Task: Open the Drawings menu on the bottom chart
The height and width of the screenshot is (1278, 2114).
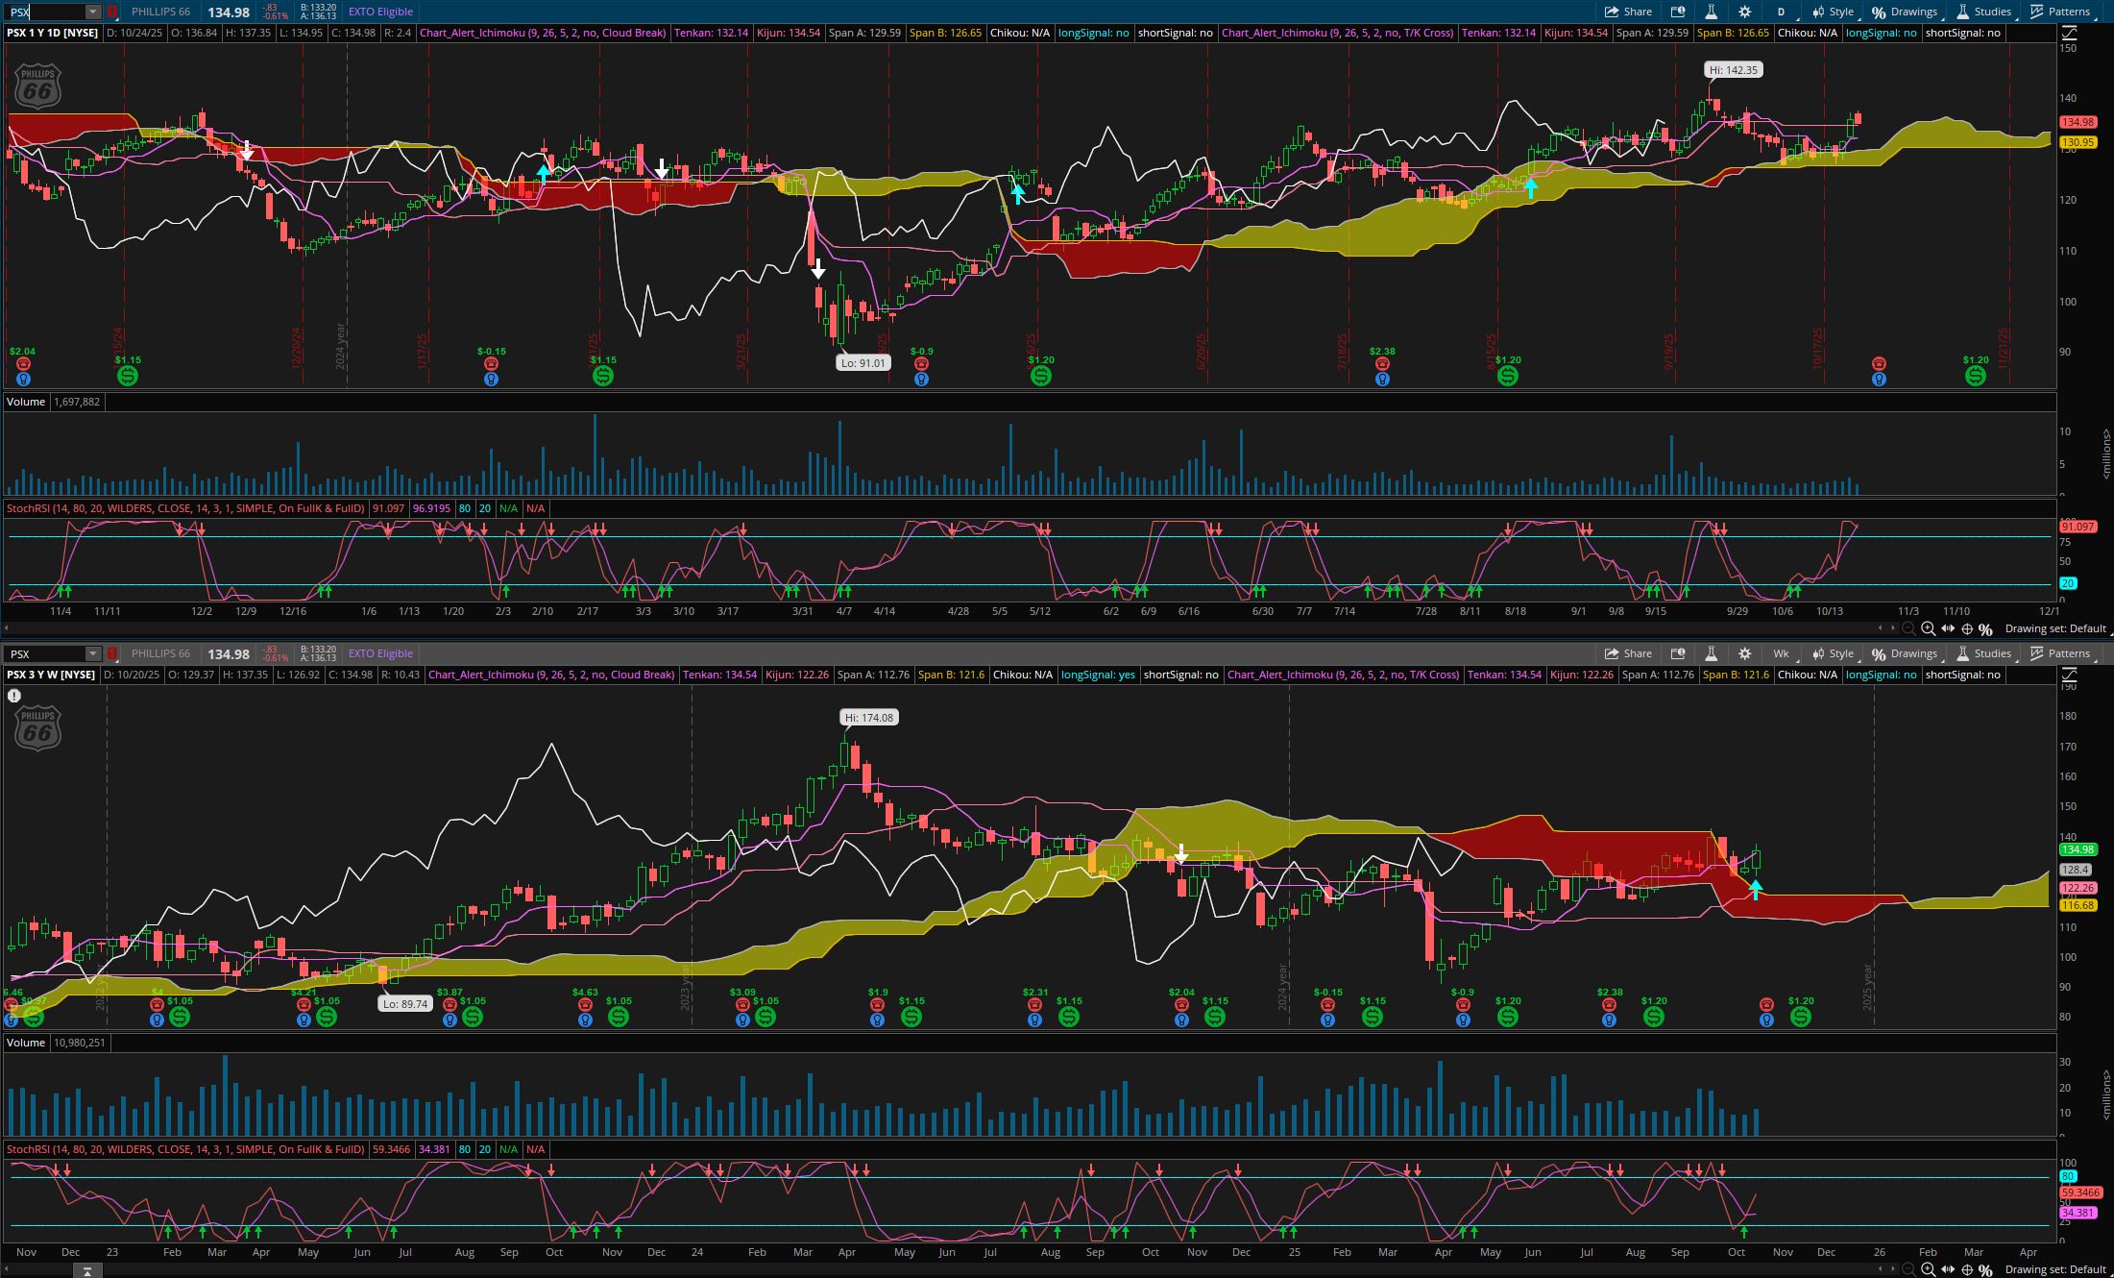Action: [1905, 653]
